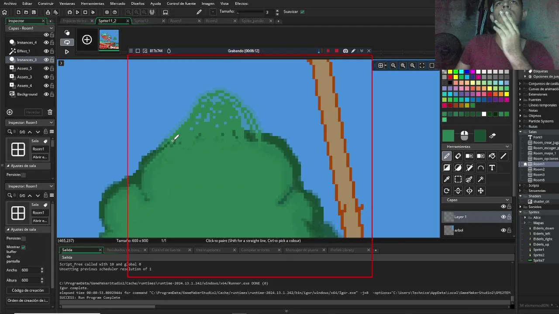
Task: Click the Rotate brush tool
Action: pyautogui.click(x=447, y=191)
